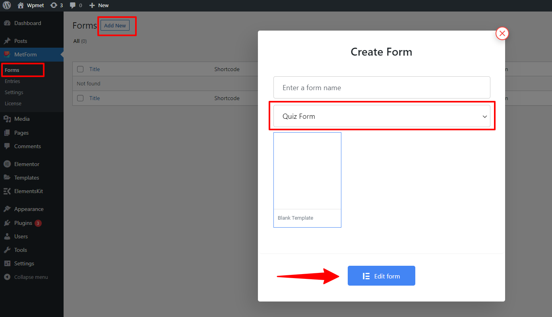Click the Not found table row text
This screenshot has height=317, width=552.
point(89,83)
